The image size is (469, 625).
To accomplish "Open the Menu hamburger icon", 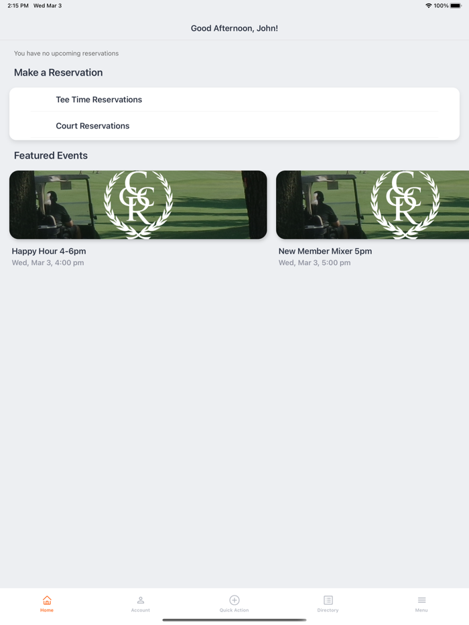I will coord(421,600).
